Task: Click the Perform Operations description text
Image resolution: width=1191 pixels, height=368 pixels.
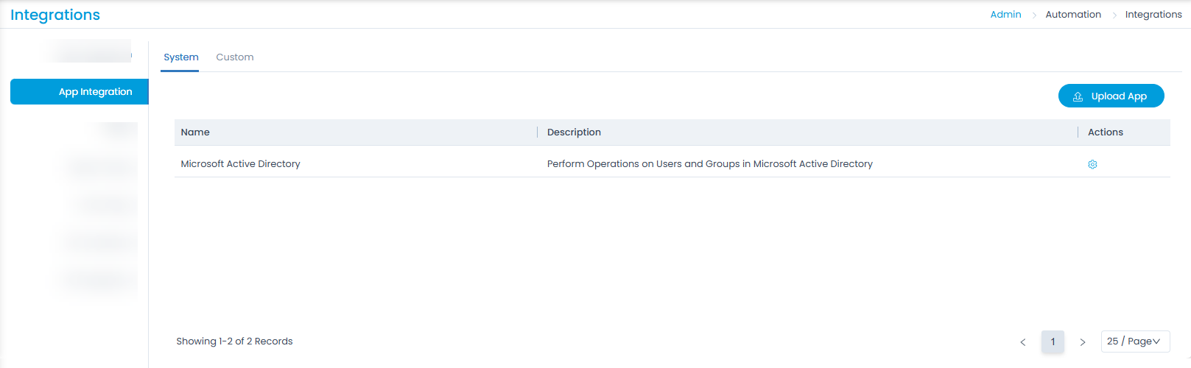Action: [x=709, y=163]
